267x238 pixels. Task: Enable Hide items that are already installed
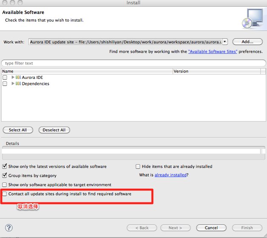[x=138, y=167]
